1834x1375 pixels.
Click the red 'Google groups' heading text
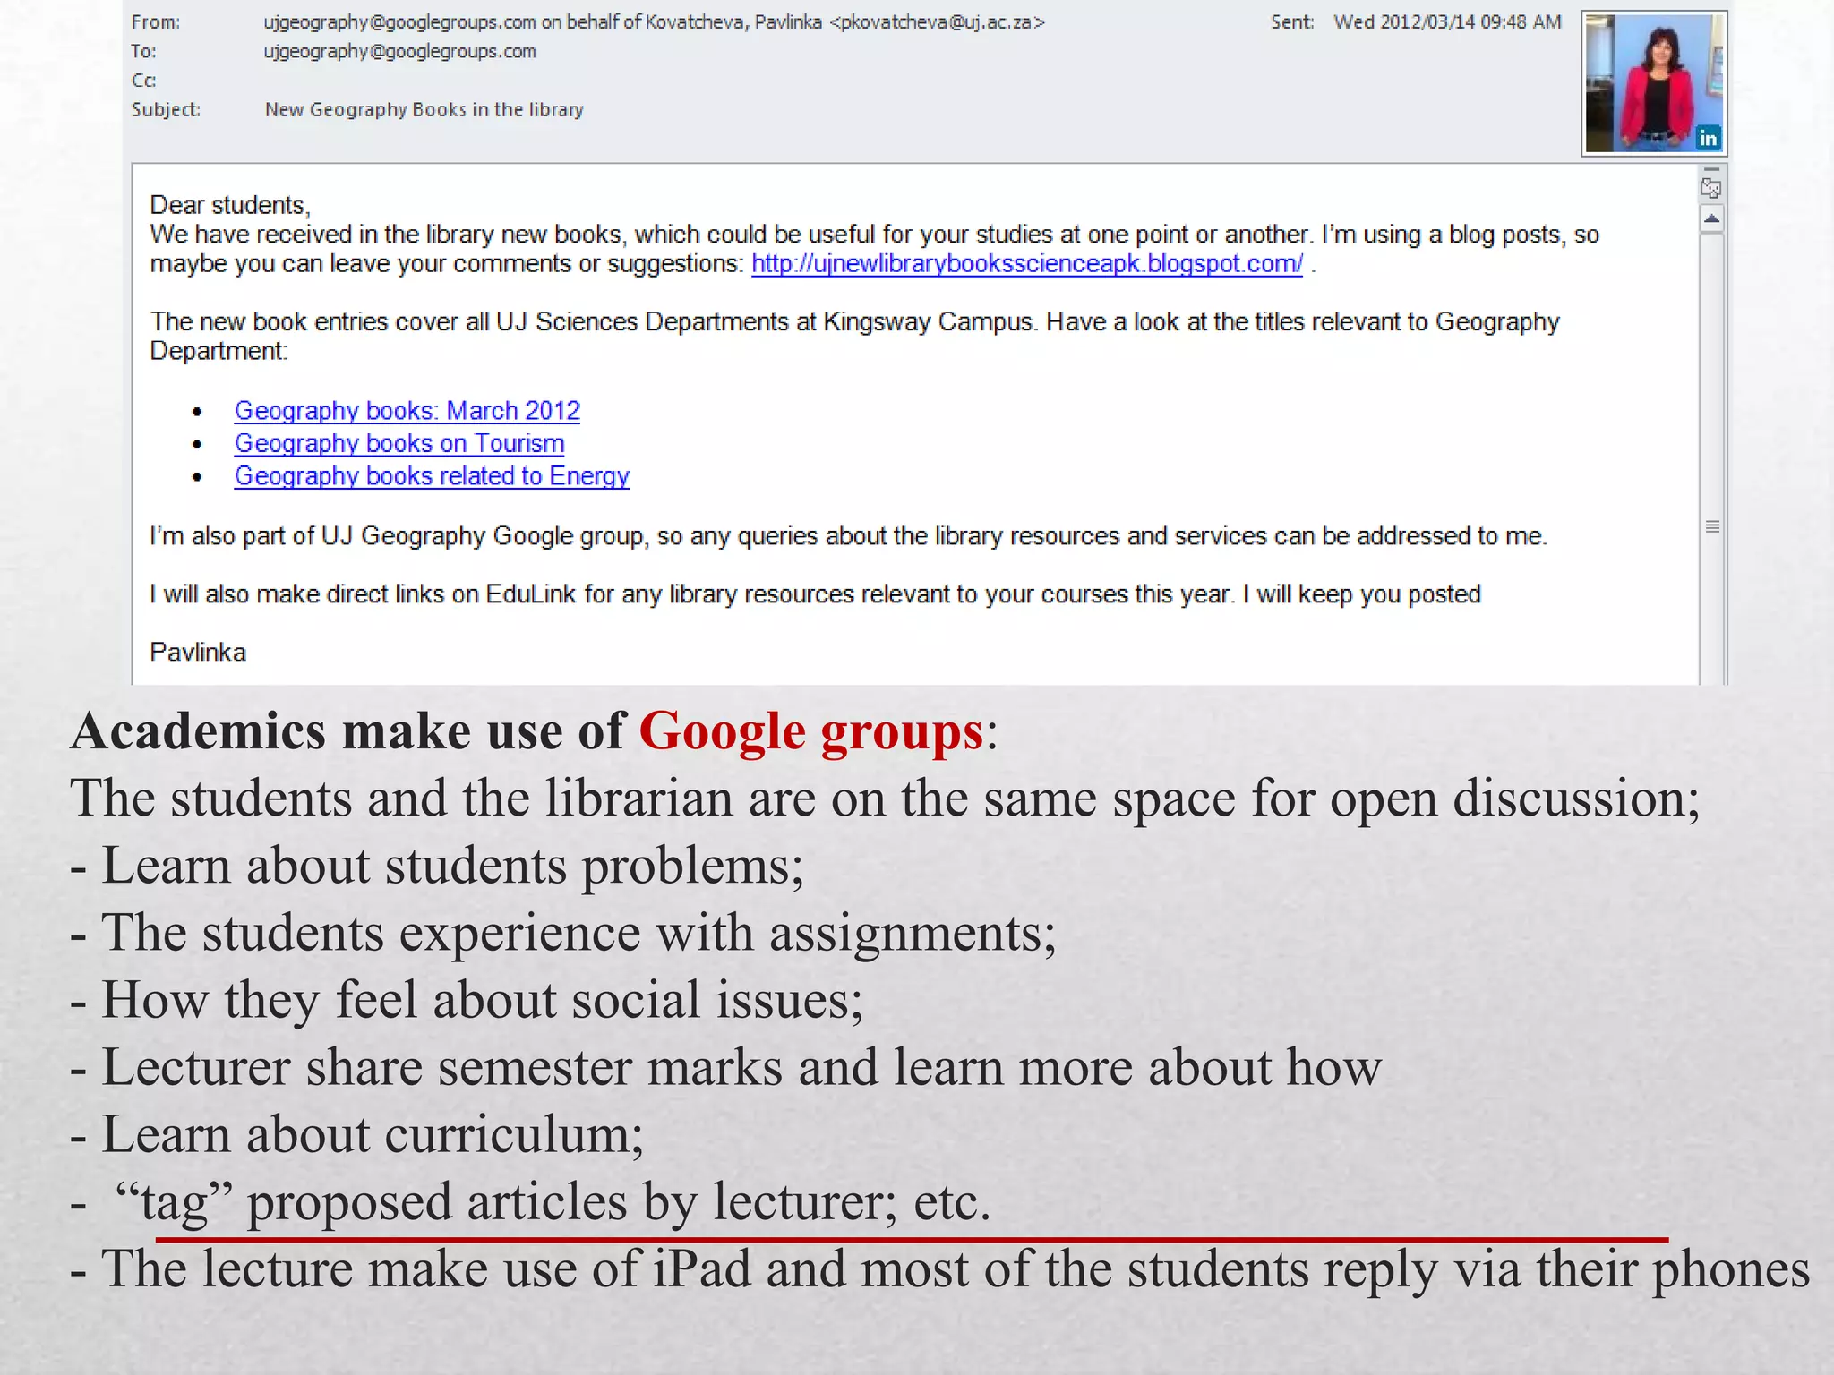tap(811, 731)
